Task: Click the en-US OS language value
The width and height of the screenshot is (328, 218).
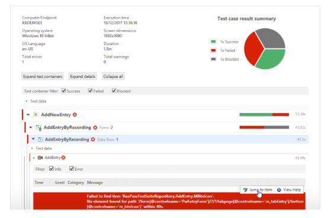Action: 28,49
